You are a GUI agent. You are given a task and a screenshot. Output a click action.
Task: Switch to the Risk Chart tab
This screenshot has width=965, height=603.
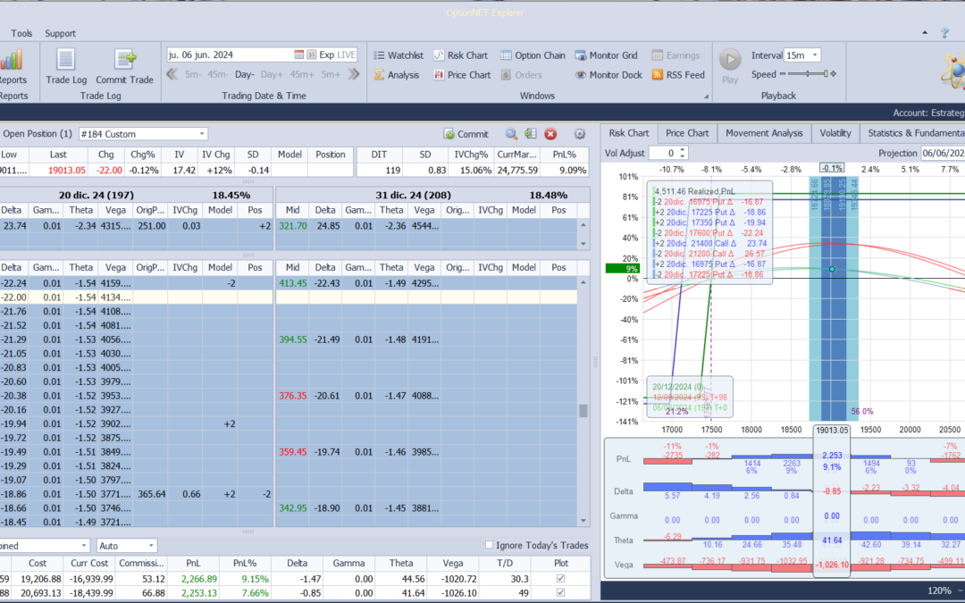[x=629, y=133]
